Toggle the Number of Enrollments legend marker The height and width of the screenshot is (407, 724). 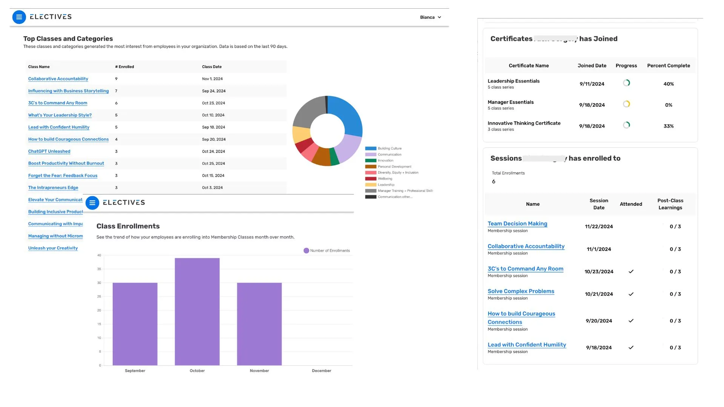point(306,251)
